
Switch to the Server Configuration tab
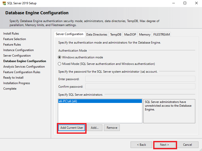coord(69,34)
